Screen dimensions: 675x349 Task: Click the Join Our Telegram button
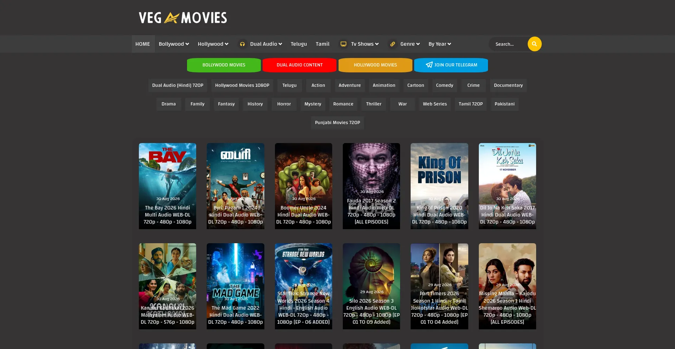coord(451,65)
